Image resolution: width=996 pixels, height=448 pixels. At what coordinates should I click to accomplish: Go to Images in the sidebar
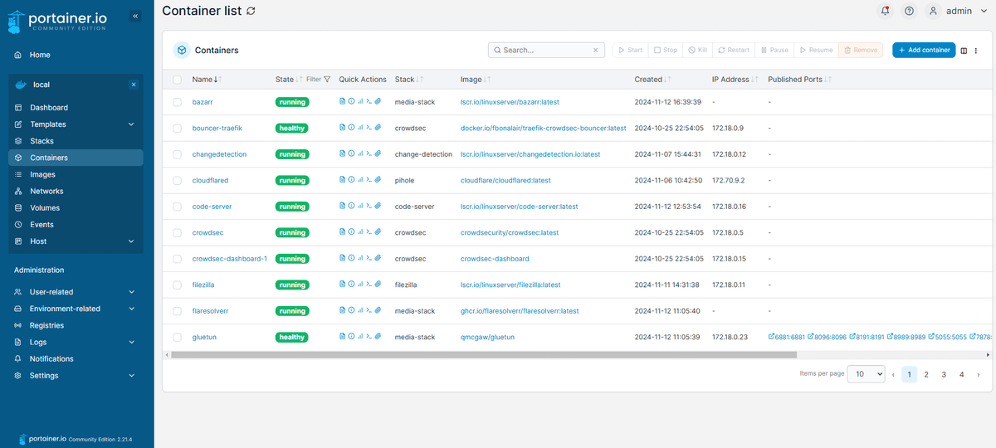(42, 174)
